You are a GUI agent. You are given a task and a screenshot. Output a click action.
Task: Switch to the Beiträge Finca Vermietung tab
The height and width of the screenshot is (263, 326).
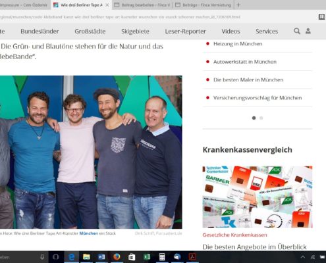204,5
